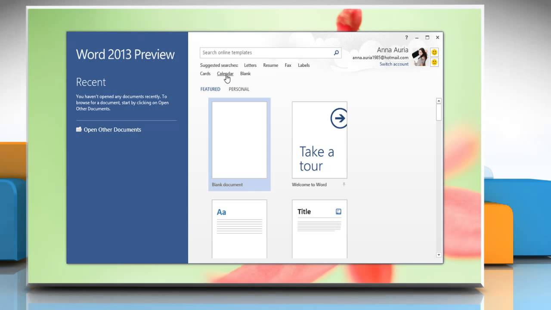The height and width of the screenshot is (310, 551).
Task: Click the templates vertical scrollbar thumb
Action: pyautogui.click(x=439, y=112)
